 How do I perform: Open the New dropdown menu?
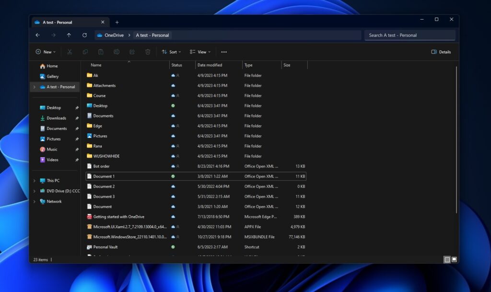pos(45,52)
